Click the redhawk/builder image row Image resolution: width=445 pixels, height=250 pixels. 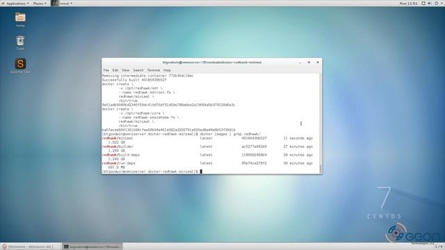click(x=207, y=147)
